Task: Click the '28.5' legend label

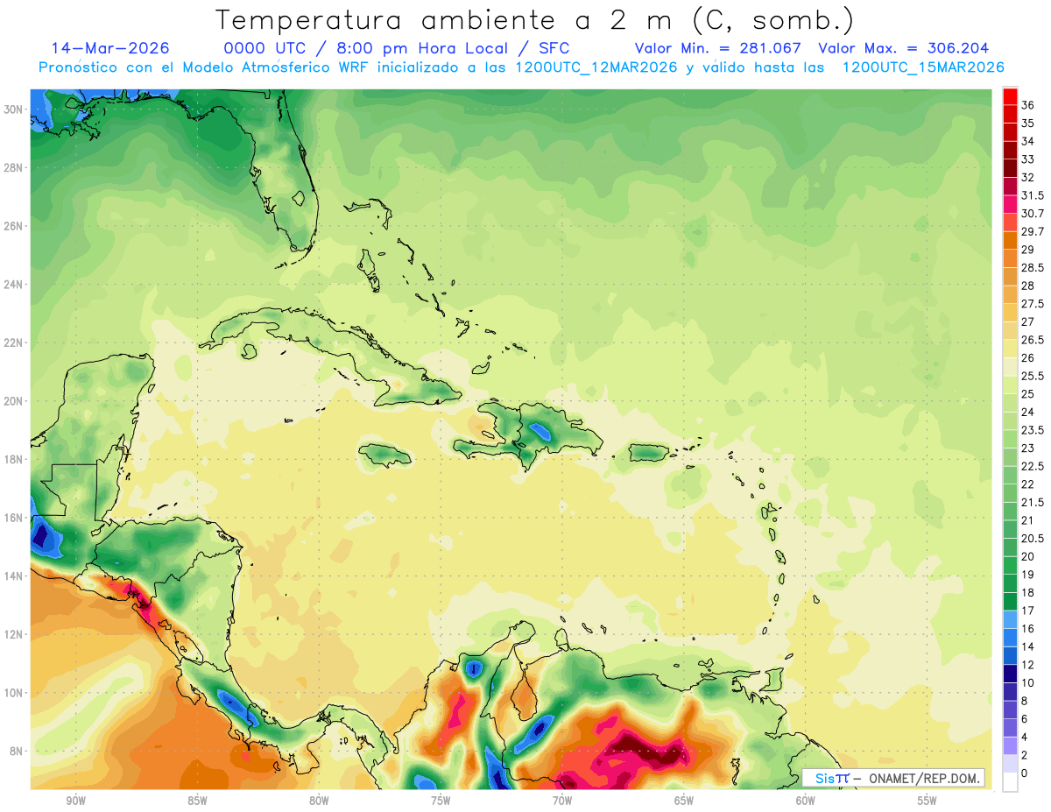Action: pos(1033,267)
